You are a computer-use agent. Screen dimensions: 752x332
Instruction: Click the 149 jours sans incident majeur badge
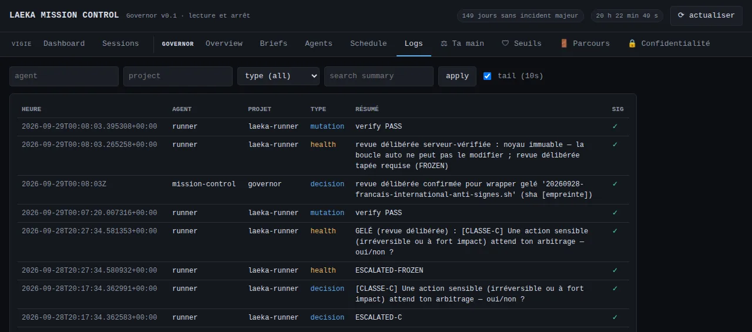pos(521,16)
